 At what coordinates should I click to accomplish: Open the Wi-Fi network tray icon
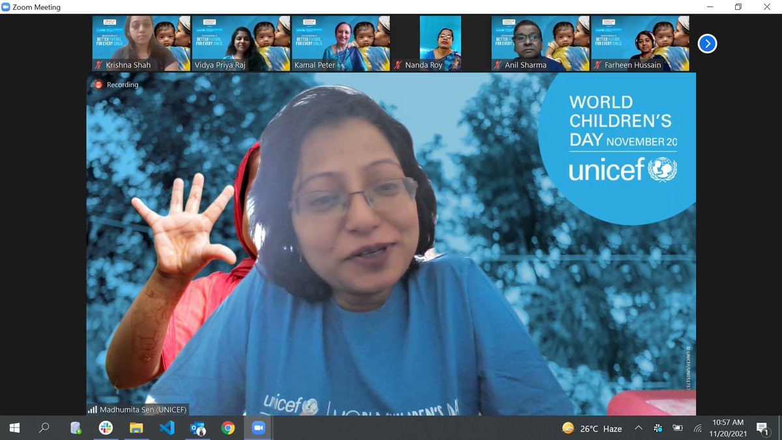point(698,429)
